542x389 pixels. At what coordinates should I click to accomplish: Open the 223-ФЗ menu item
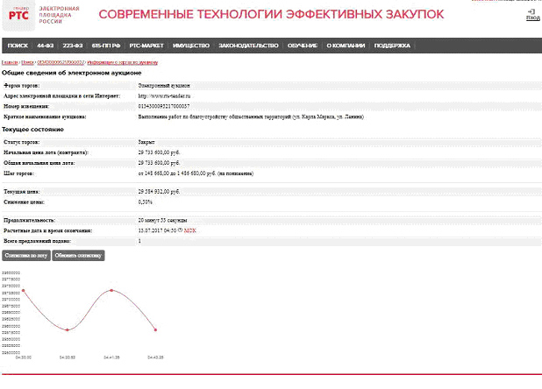[x=73, y=46]
